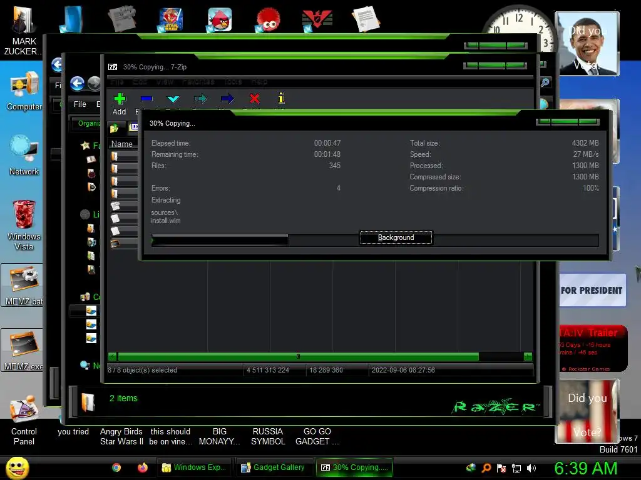Launch Firefox from the taskbar
This screenshot has height=480, width=641.
(x=143, y=467)
